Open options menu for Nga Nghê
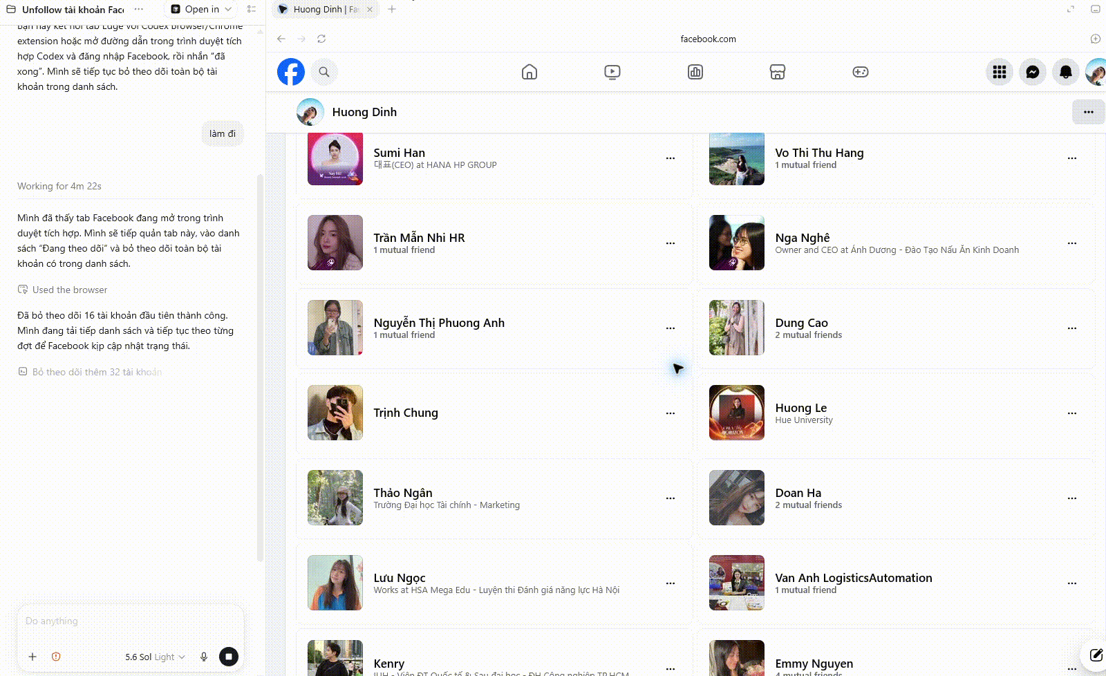The width and height of the screenshot is (1106, 676). point(1072,243)
